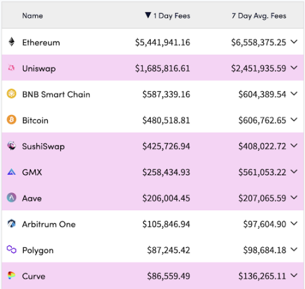
Task: Click the SushiSwap logo icon
Action: click(x=11, y=145)
